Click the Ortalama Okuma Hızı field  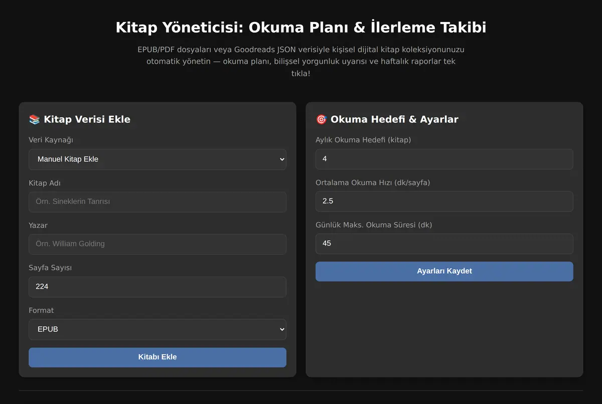[x=444, y=201]
